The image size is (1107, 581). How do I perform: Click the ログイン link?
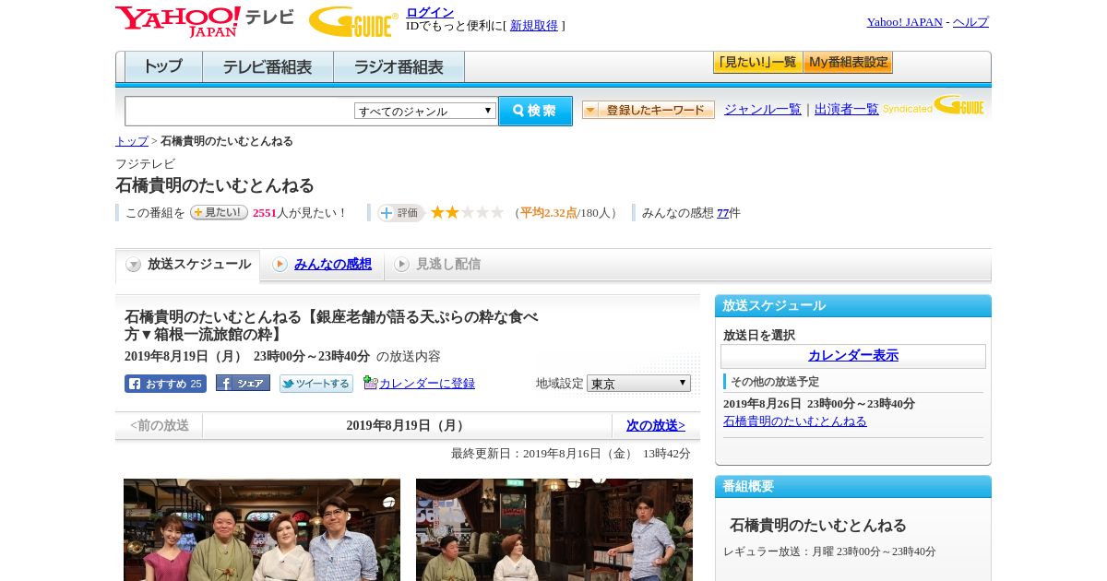430,12
